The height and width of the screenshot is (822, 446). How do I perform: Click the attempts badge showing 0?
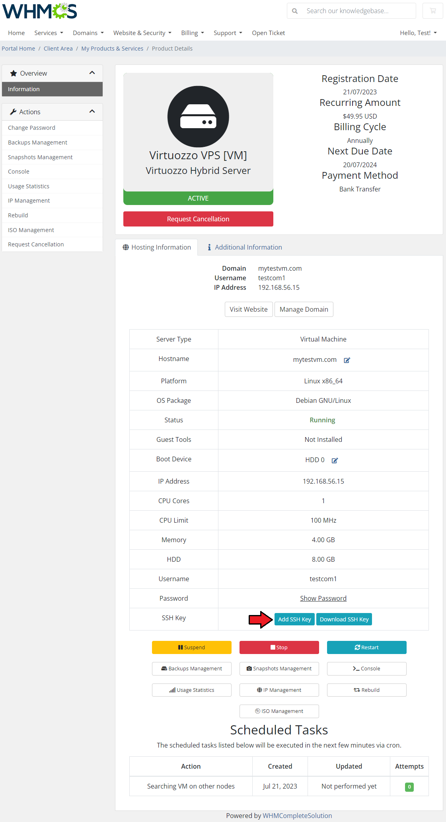(409, 787)
